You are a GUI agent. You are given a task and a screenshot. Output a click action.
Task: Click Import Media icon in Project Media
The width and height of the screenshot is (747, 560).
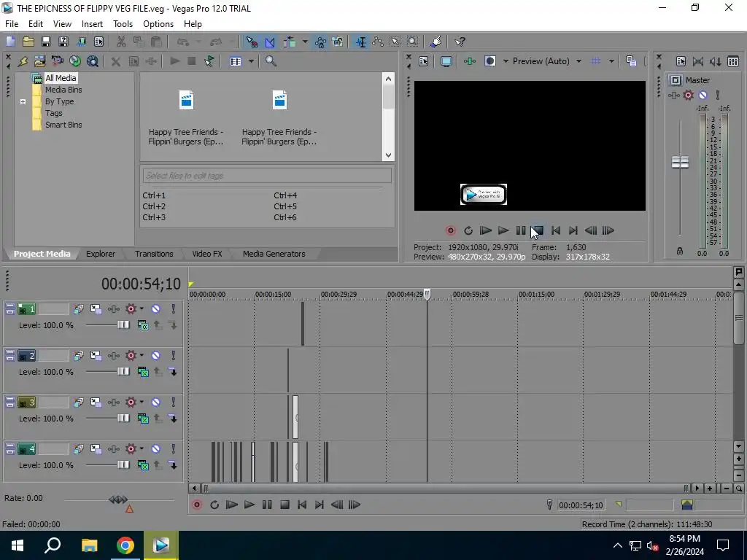pyautogui.click(x=40, y=61)
